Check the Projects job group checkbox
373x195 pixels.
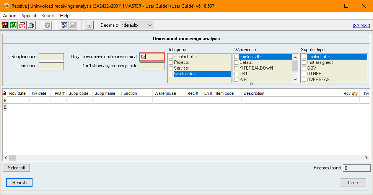(171, 62)
